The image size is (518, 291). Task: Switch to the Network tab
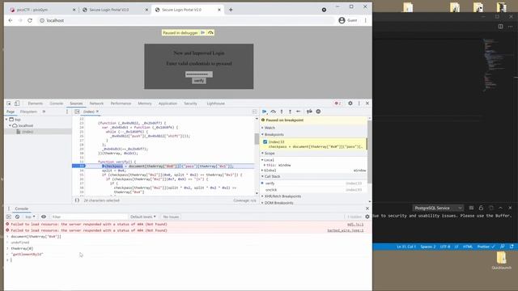96,103
